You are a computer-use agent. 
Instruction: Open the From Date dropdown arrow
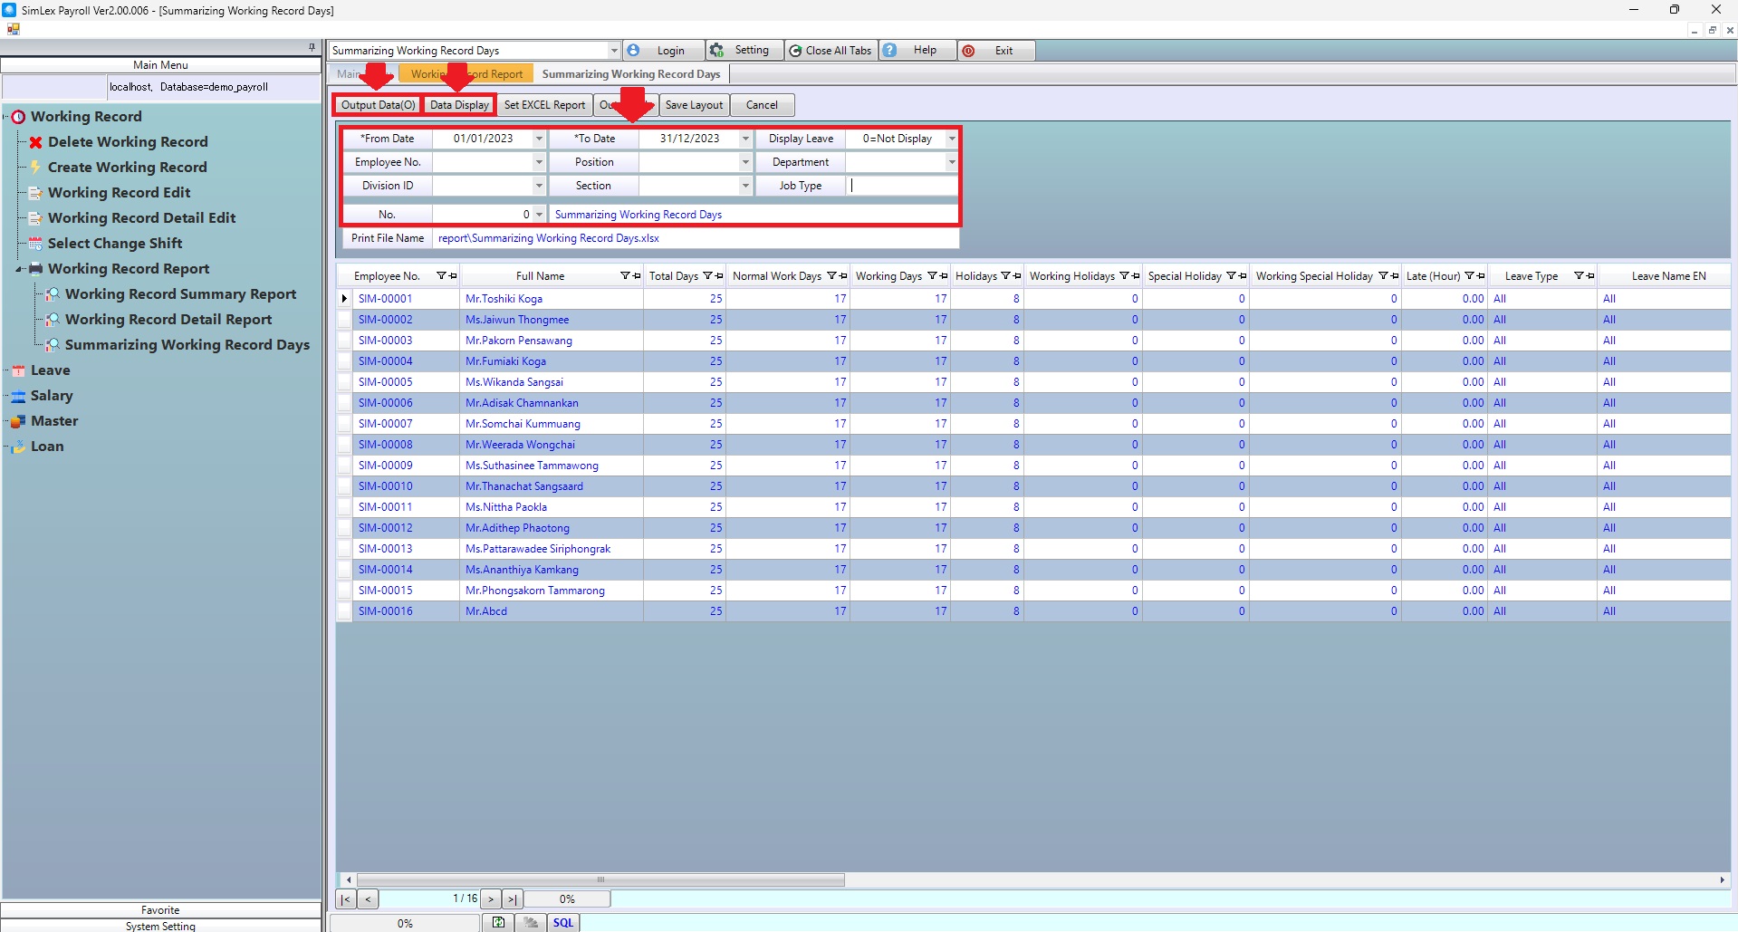[539, 139]
